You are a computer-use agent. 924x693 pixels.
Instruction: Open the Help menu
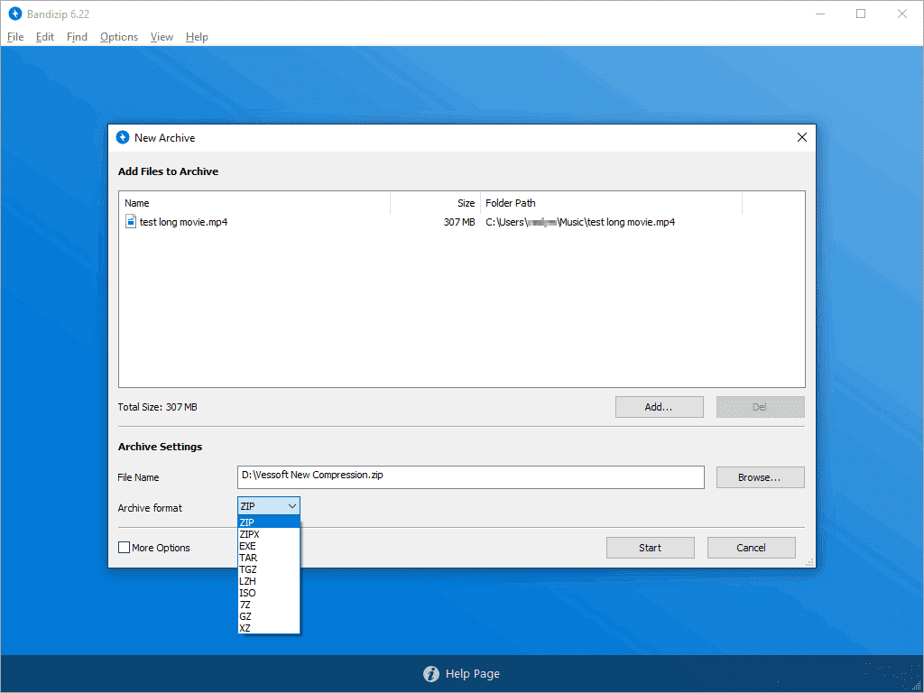[x=197, y=36]
